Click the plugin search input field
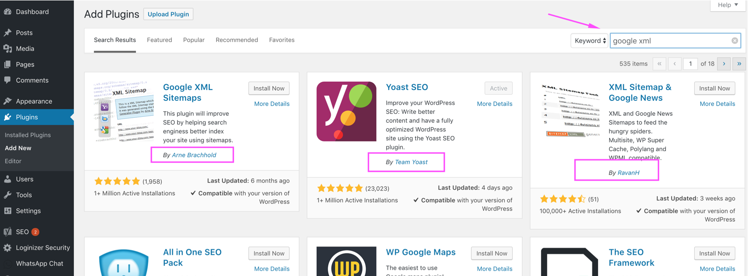 click(670, 41)
